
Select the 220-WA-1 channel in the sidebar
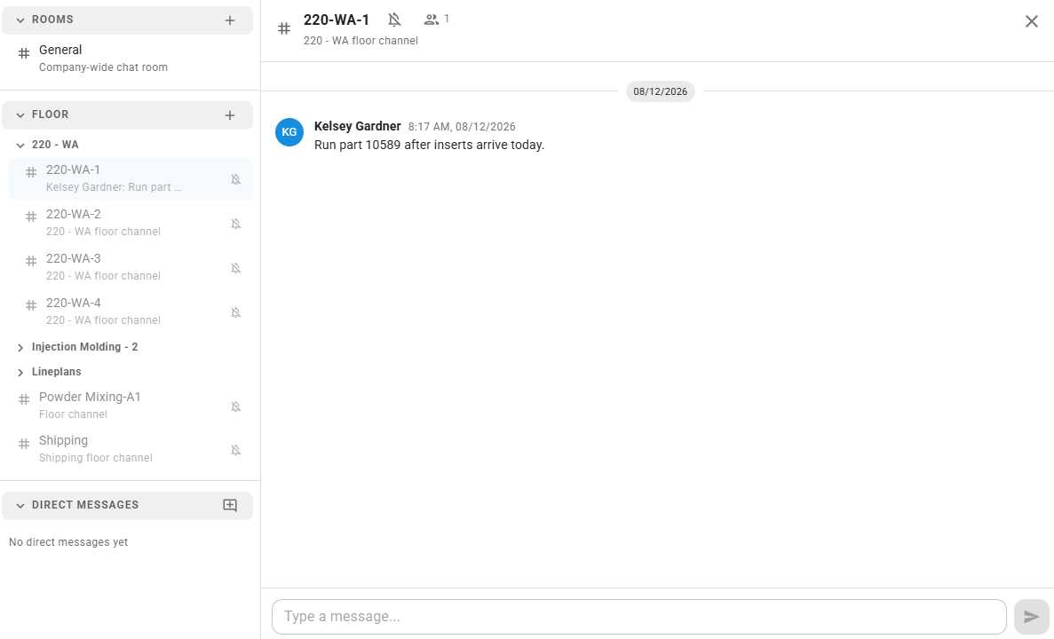(x=131, y=178)
